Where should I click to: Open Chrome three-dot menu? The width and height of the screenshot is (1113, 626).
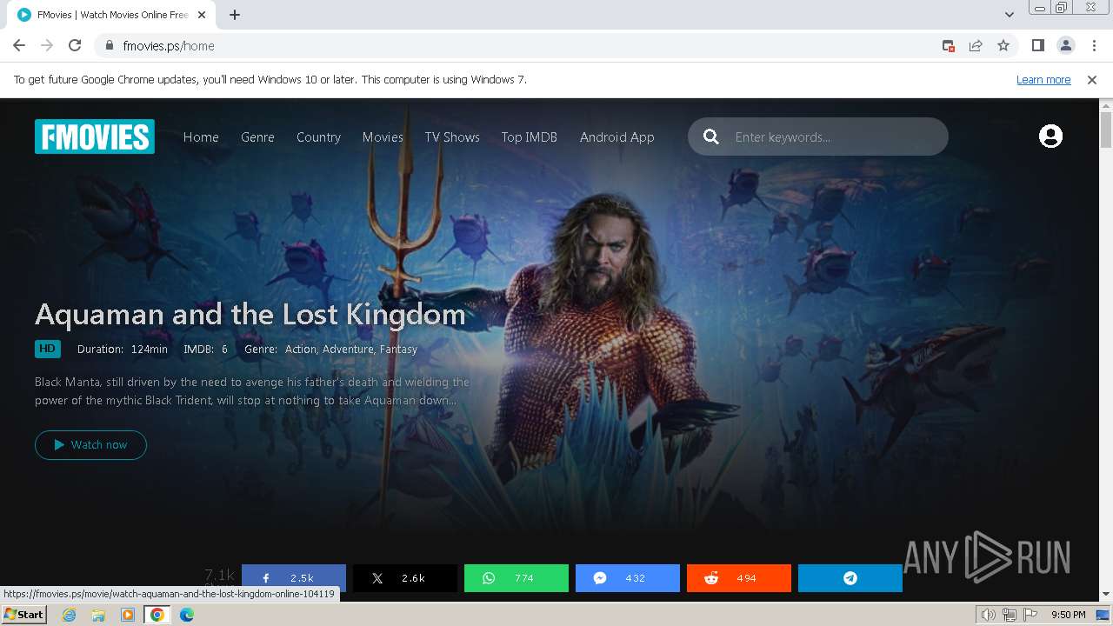tap(1095, 46)
